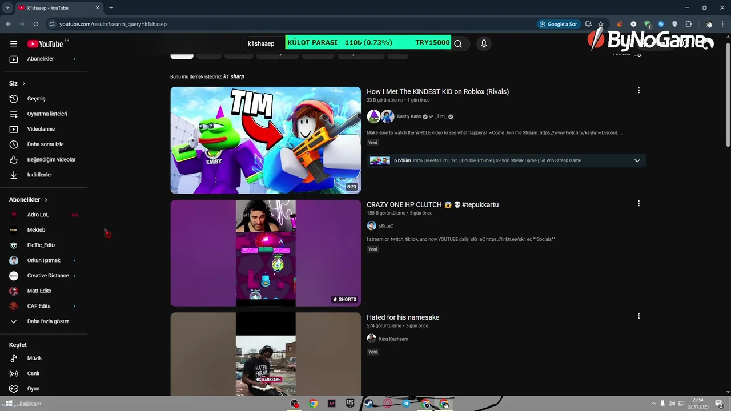Image resolution: width=731 pixels, height=411 pixels.
Task: Open Telegram from the taskbar
Action: point(406,404)
